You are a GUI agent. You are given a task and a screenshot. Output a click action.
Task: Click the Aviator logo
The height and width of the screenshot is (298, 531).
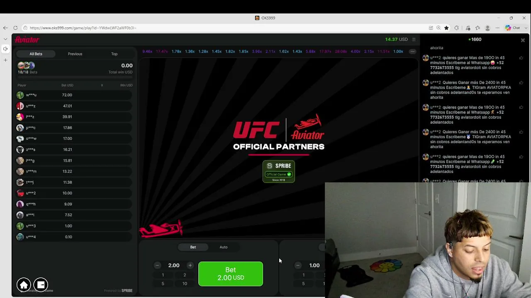pyautogui.click(x=27, y=39)
